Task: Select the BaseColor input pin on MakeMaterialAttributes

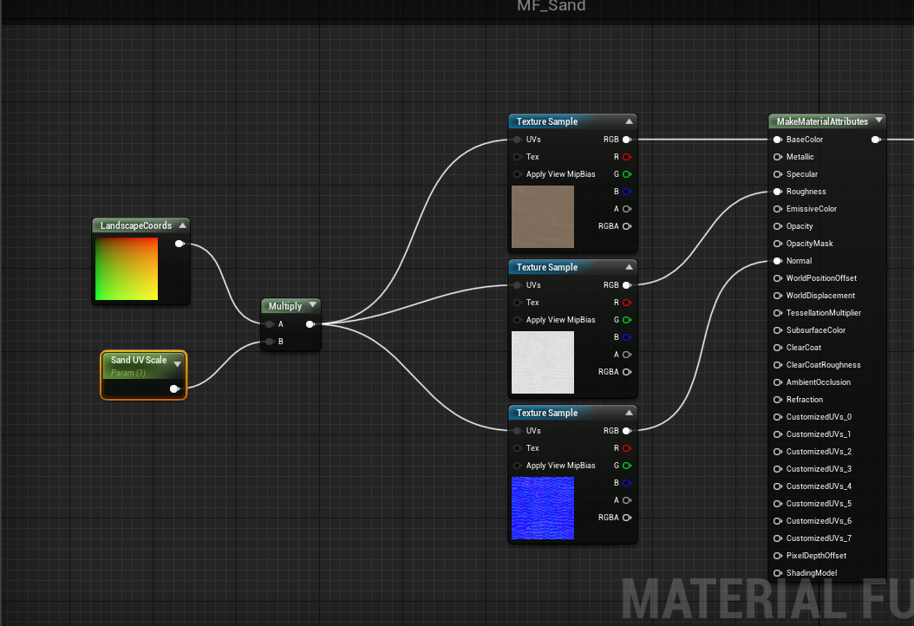Action: [777, 139]
